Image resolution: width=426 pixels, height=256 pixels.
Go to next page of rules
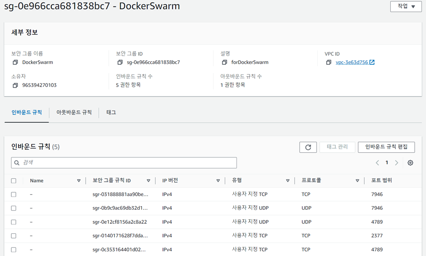point(397,163)
